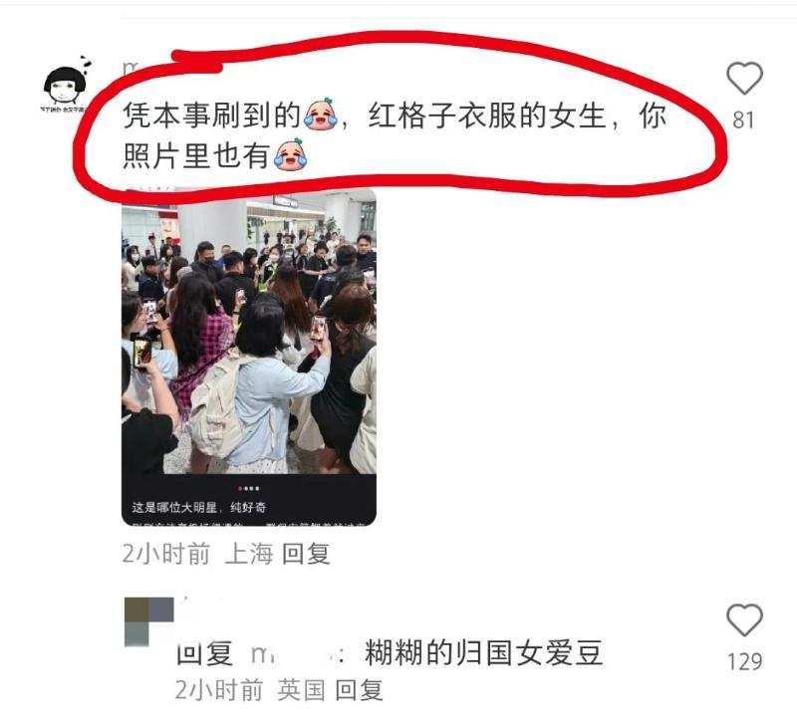
Task: Tap the page indicator dots in the photo
Action: point(249,488)
